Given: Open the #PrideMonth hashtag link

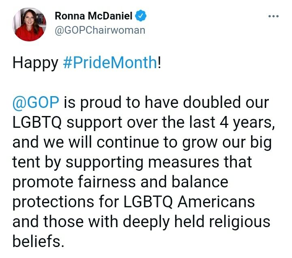Looking at the screenshot, I should click(x=110, y=62).
